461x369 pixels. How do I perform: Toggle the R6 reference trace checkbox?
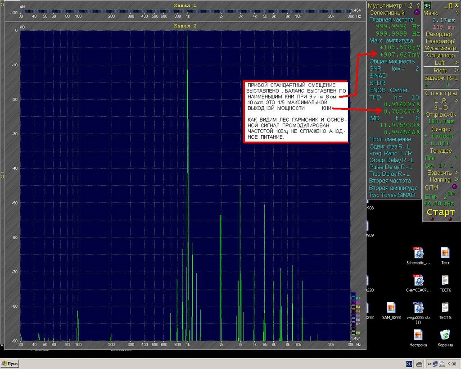click(x=353, y=320)
